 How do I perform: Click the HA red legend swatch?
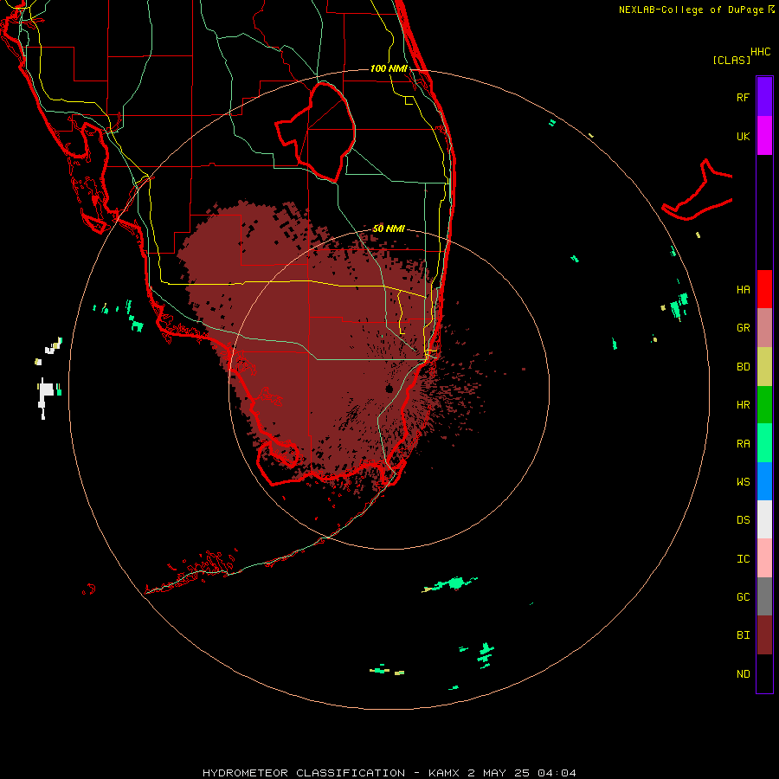click(x=764, y=289)
